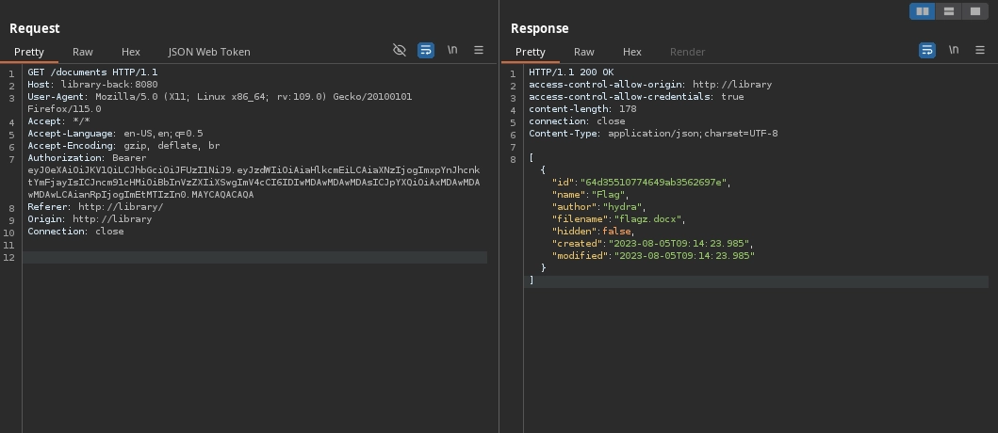Viewport: 998px width, 433px height.
Task: Open the Hex tab in Response
Action: (632, 52)
